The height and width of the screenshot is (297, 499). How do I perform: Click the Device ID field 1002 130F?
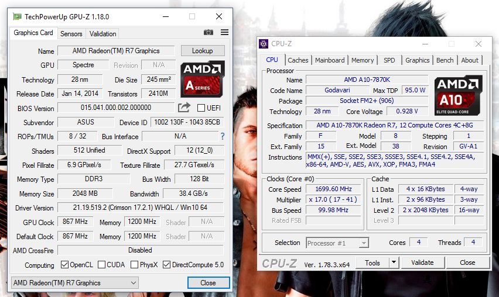pos(187,122)
